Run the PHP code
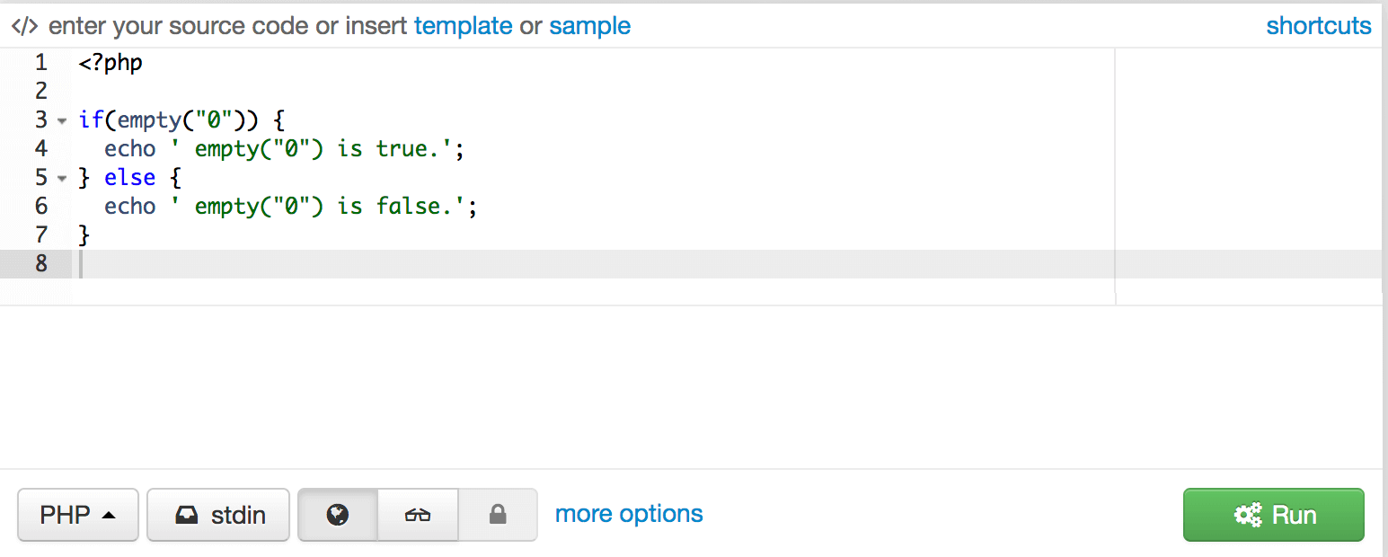This screenshot has height=557, width=1388. (1273, 515)
